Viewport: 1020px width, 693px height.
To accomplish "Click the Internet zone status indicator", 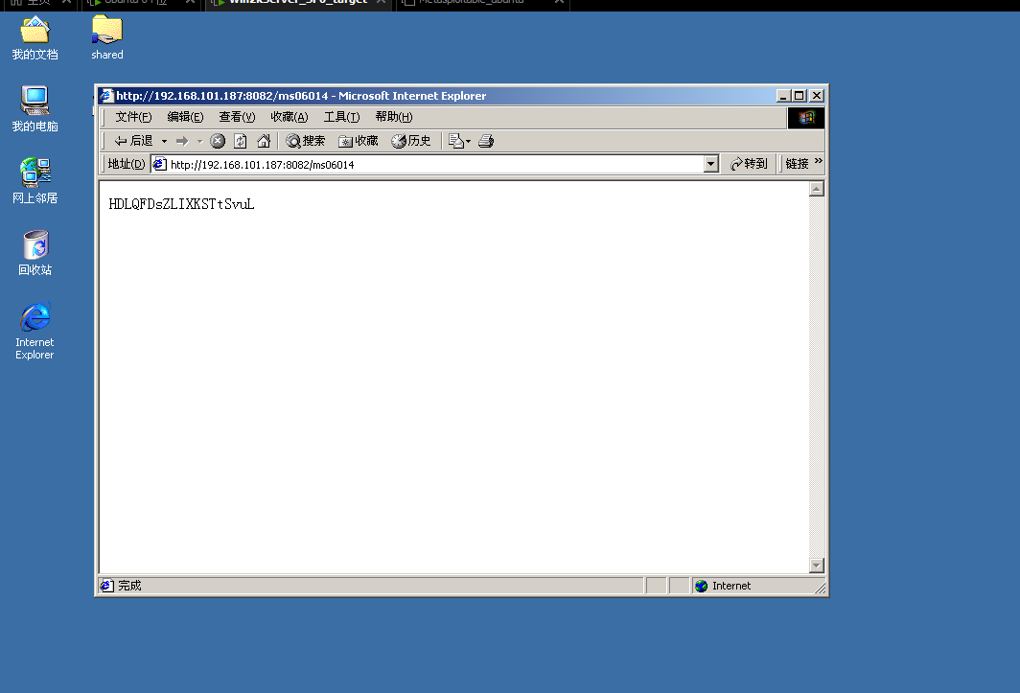I will pyautogui.click(x=724, y=586).
